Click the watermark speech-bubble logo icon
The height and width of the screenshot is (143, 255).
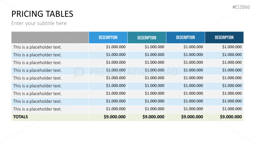click(79, 72)
